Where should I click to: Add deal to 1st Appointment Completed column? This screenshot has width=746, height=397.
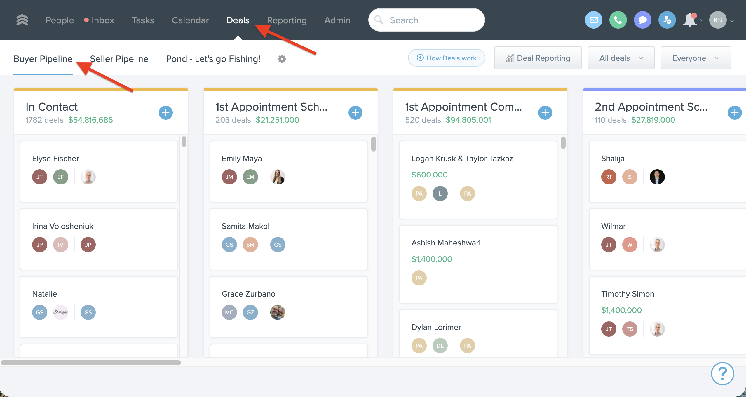(x=545, y=113)
